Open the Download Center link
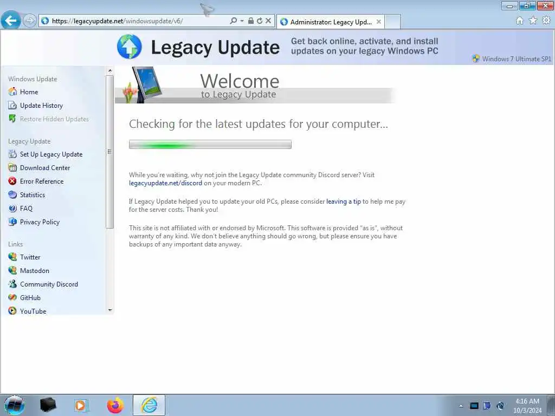The width and height of the screenshot is (555, 416). tap(45, 168)
